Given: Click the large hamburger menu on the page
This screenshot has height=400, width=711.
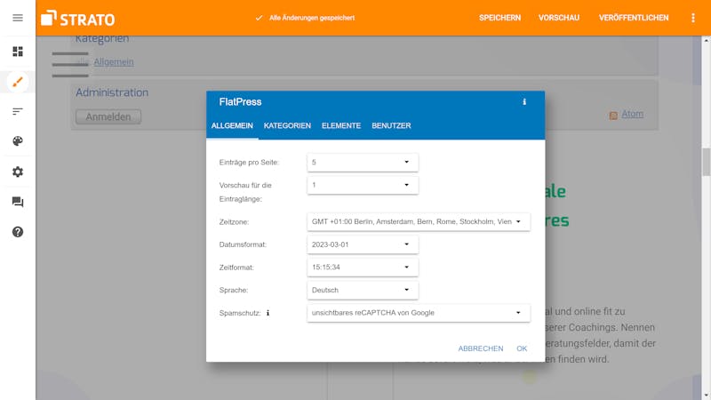Looking at the screenshot, I should pyautogui.click(x=70, y=64).
